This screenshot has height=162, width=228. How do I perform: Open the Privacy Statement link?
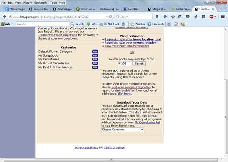[x=87, y=147]
